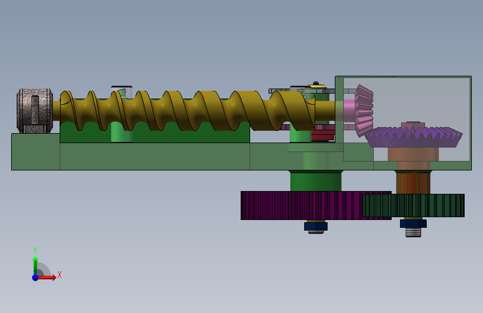
Task: Pick the small pink bevel gear
Action: (364, 111)
